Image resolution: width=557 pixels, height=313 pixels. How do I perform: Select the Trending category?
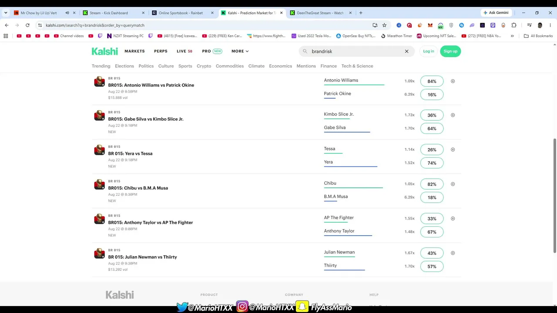pyautogui.click(x=101, y=66)
